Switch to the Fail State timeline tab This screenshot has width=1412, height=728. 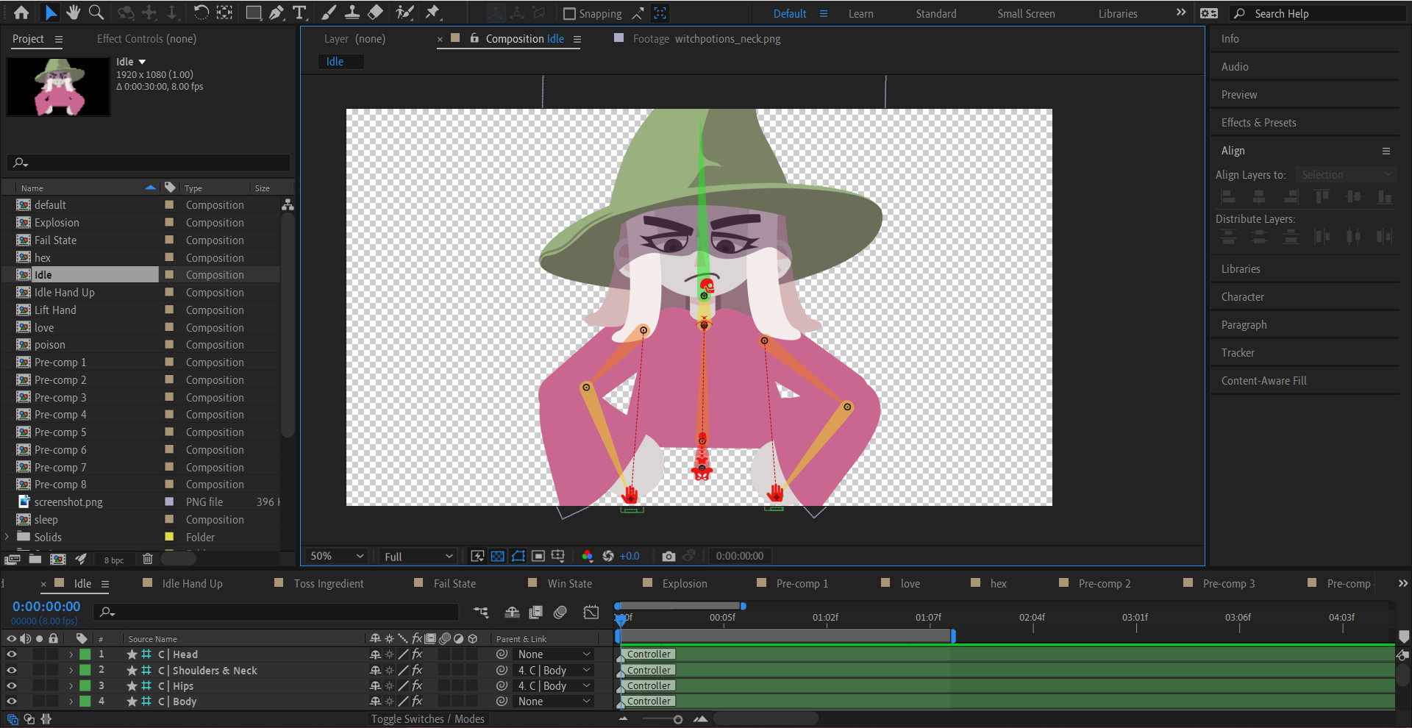[x=454, y=583]
